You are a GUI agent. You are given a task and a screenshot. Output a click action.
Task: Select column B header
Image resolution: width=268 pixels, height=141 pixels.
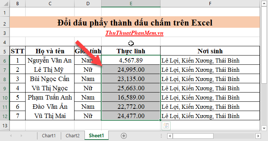point(17,3)
